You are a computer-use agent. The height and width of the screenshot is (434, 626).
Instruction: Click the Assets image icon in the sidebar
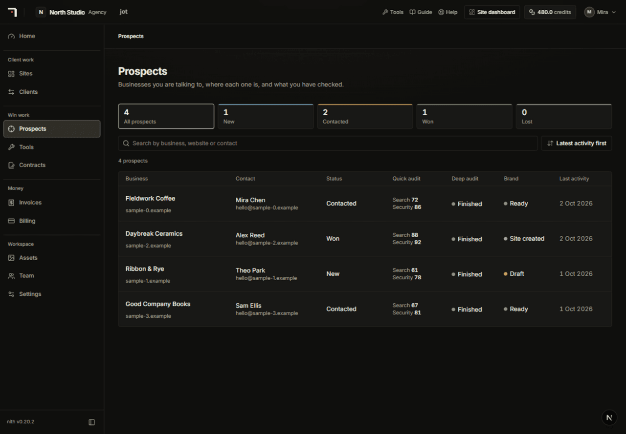[x=11, y=258]
